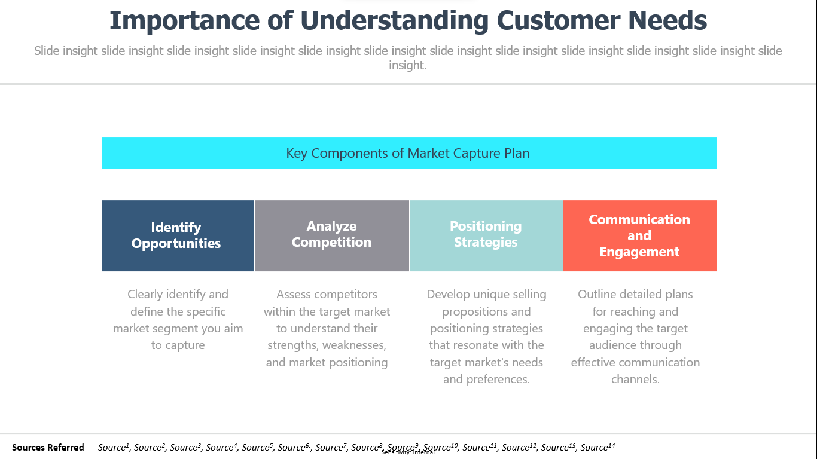
Task: Click the 'Develop unique selling propositions' paragraph
Action: click(486, 336)
